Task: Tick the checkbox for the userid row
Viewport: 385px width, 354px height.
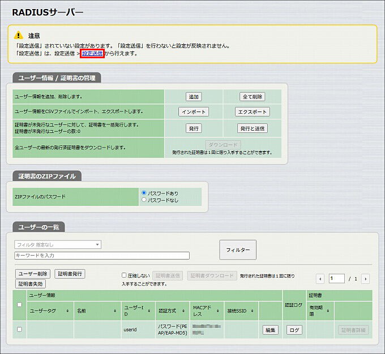Action: [19, 329]
